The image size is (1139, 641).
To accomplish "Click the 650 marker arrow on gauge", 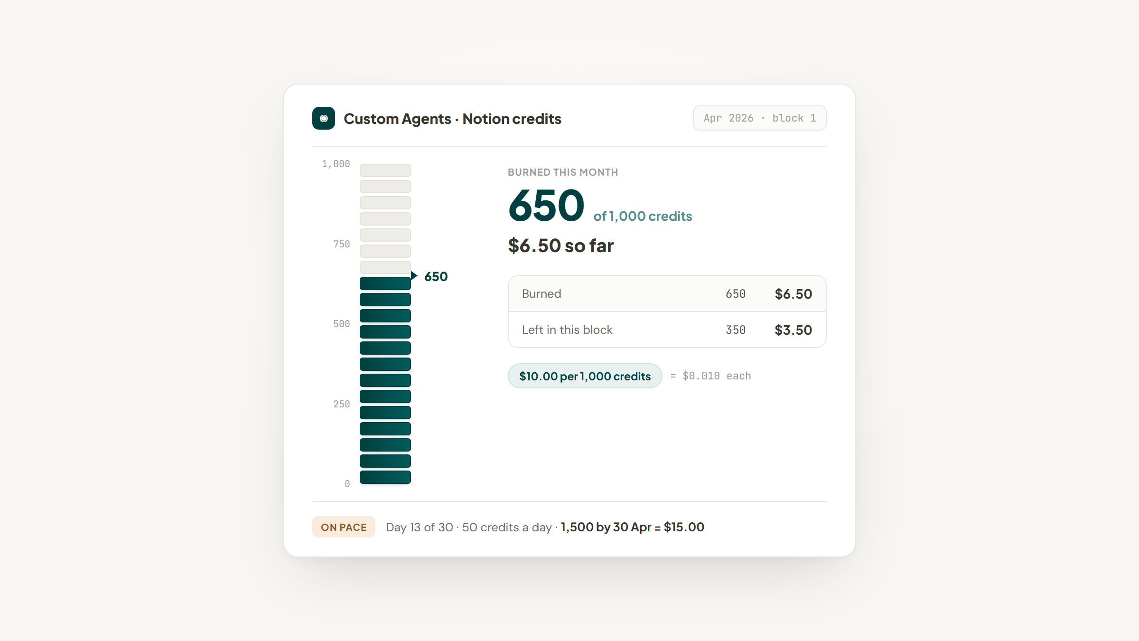I will point(414,276).
